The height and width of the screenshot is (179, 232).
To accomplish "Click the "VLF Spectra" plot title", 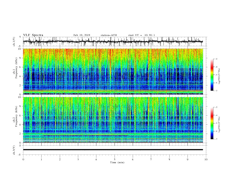I will (33, 35).
